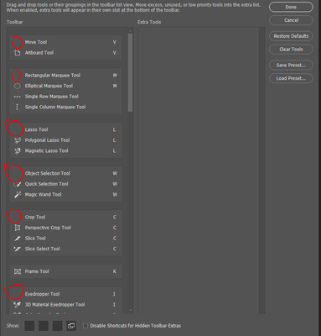Screen dimensions: 321x336
Task: Click the Restore Defaults button
Action: (x=291, y=36)
